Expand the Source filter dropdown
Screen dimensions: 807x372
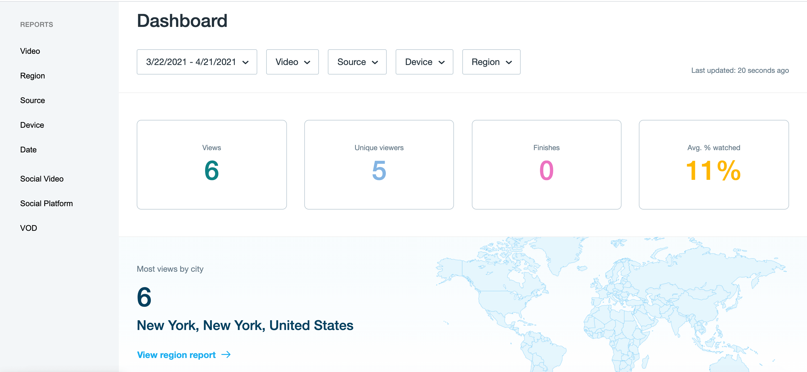357,62
